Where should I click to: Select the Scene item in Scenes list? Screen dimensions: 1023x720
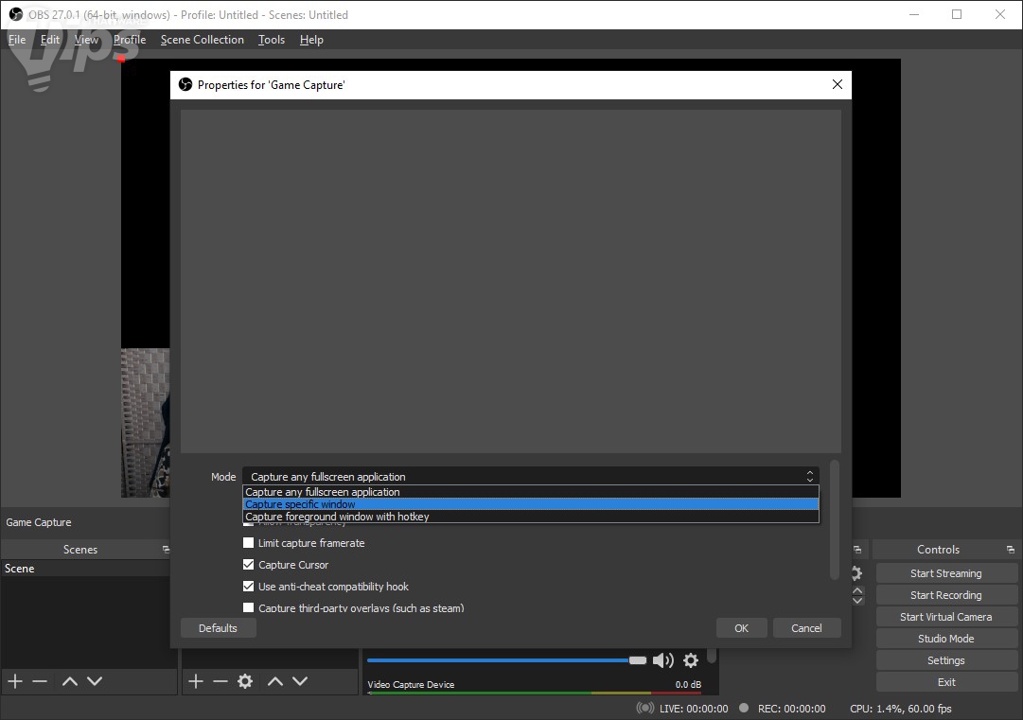pos(85,569)
